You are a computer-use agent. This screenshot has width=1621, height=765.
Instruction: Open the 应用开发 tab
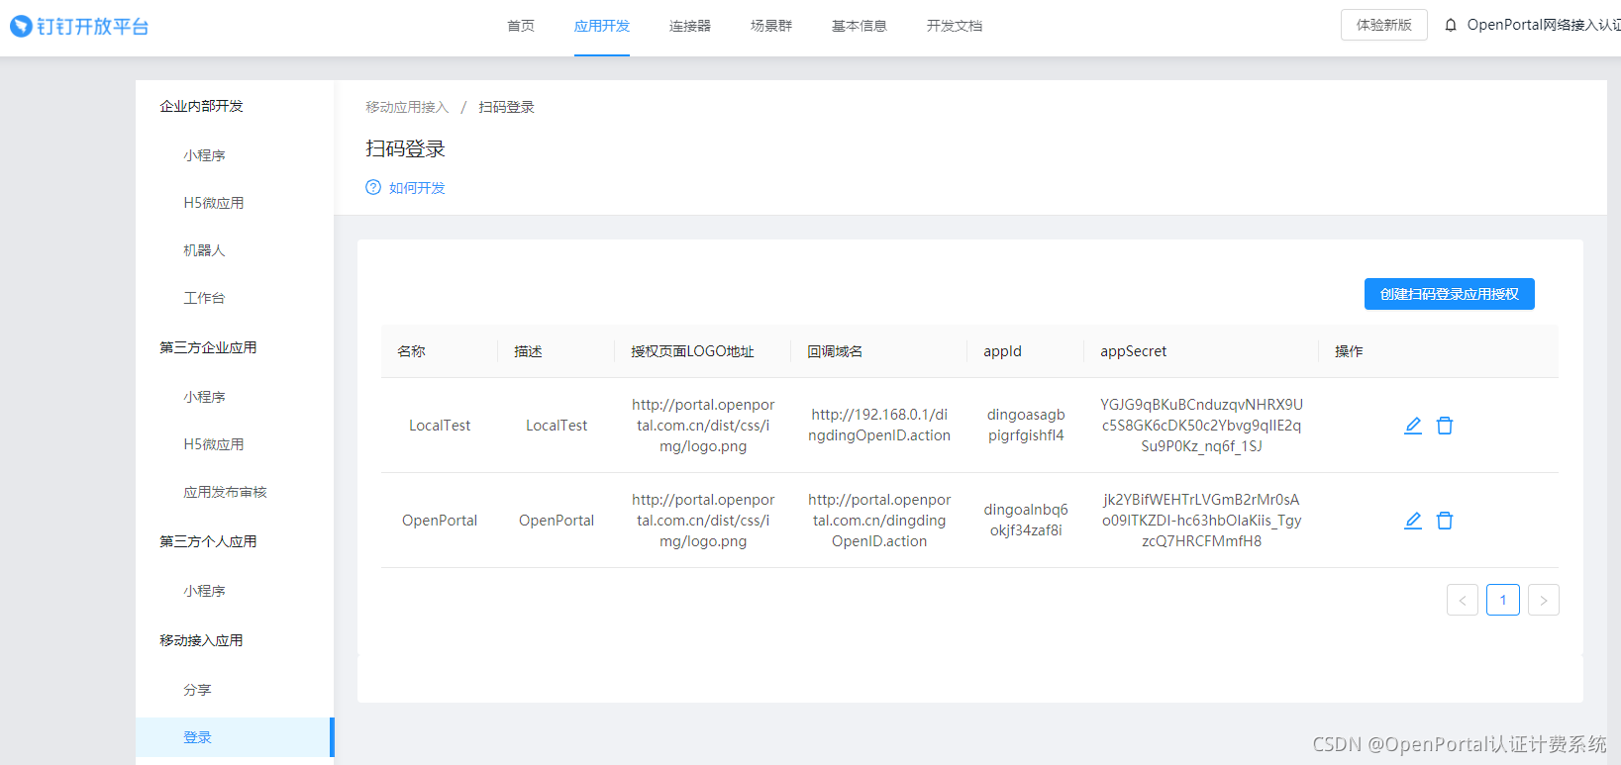602,26
